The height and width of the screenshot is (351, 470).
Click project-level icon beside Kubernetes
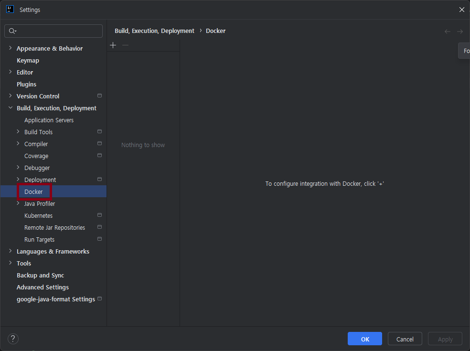[x=99, y=215]
